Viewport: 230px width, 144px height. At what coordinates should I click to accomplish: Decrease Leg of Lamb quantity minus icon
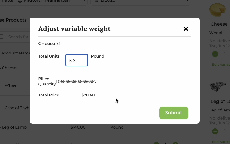[215, 131]
